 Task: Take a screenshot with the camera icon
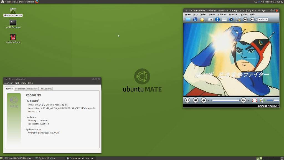point(211,19)
